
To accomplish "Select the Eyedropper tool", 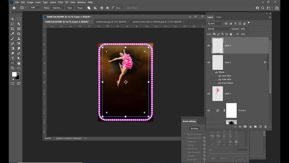I will (12, 34).
